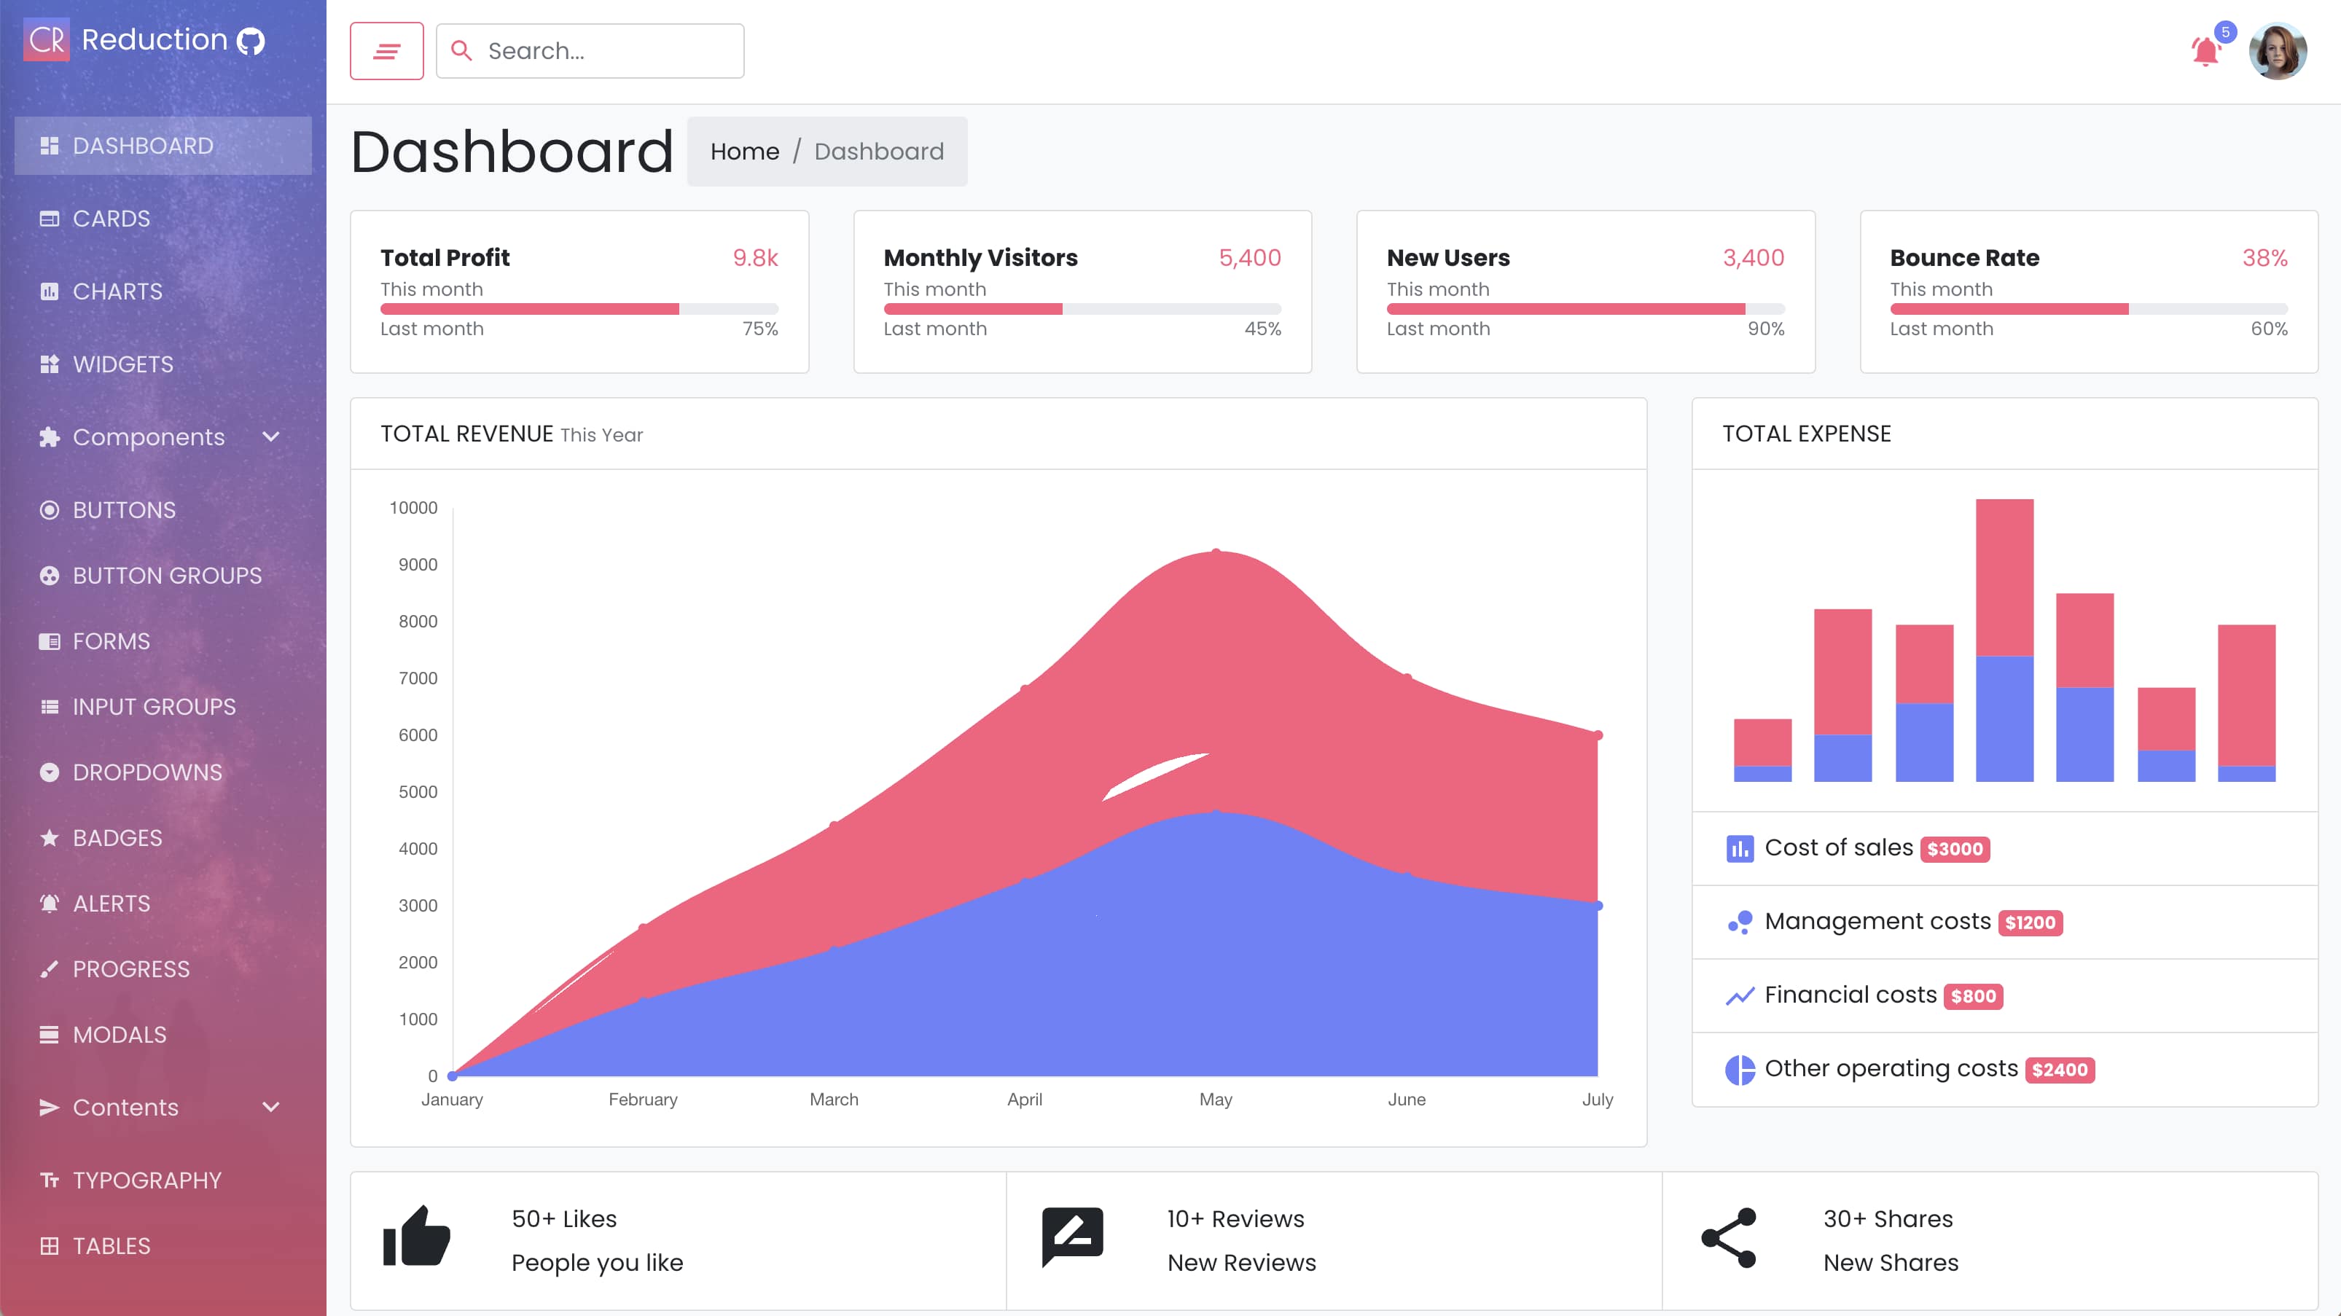
Task: Click the Shares icon
Action: click(1729, 1238)
